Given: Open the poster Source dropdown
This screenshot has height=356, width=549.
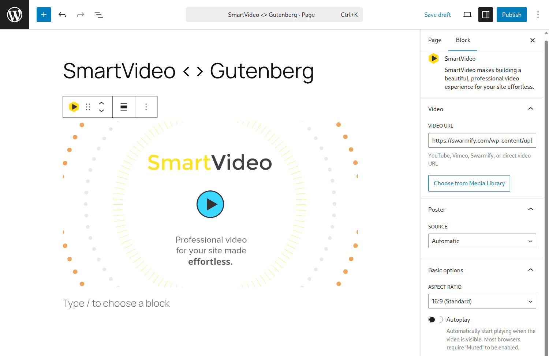Looking at the screenshot, I should point(482,241).
